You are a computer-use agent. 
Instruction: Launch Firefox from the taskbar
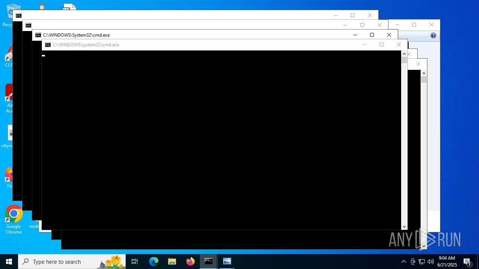190,262
